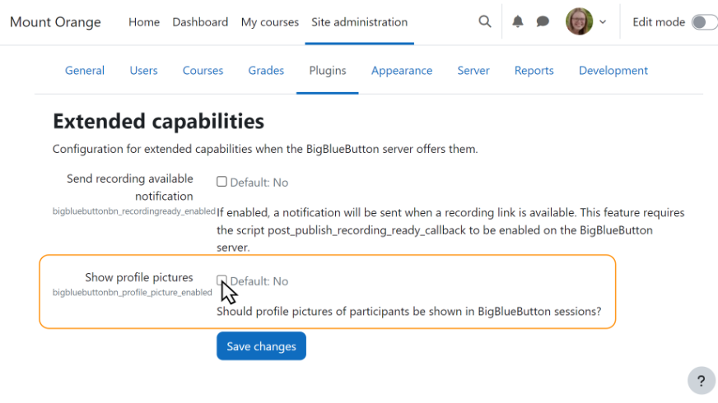
Task: Open the notifications bell
Action: (517, 22)
